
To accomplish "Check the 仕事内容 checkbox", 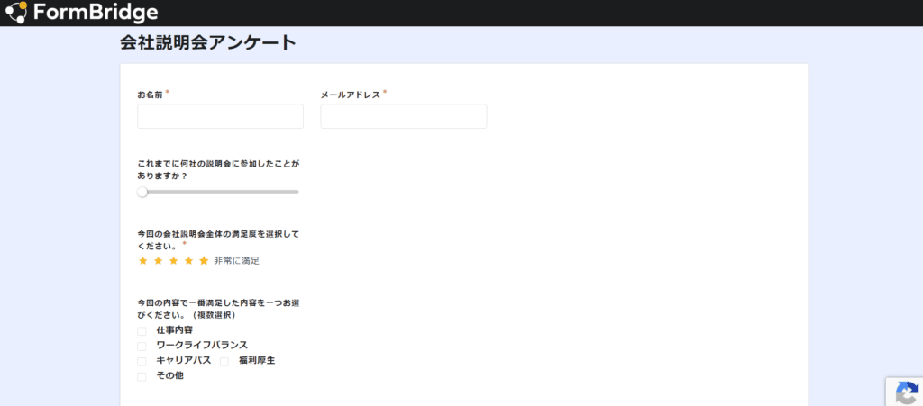I will point(142,331).
